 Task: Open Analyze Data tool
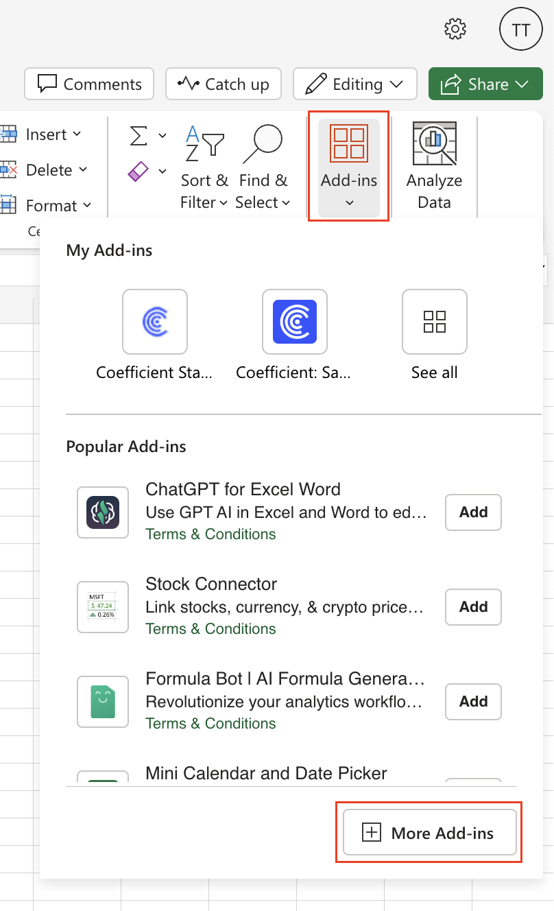pyautogui.click(x=434, y=167)
